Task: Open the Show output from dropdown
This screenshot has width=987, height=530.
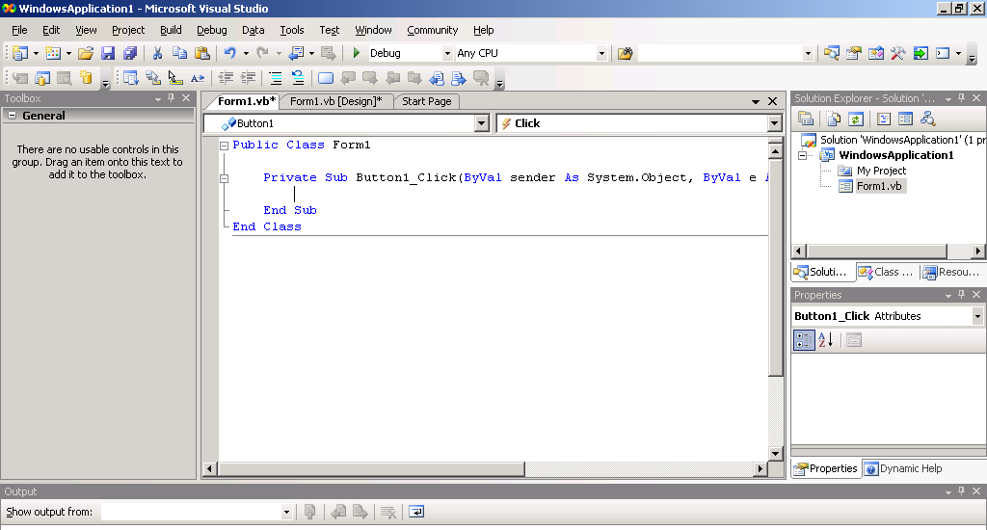Action: coord(286,512)
